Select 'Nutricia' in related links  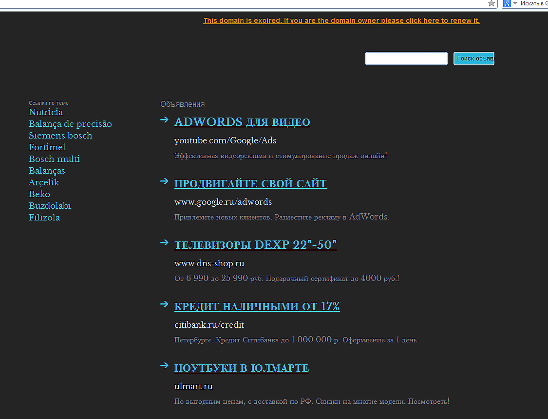[46, 112]
